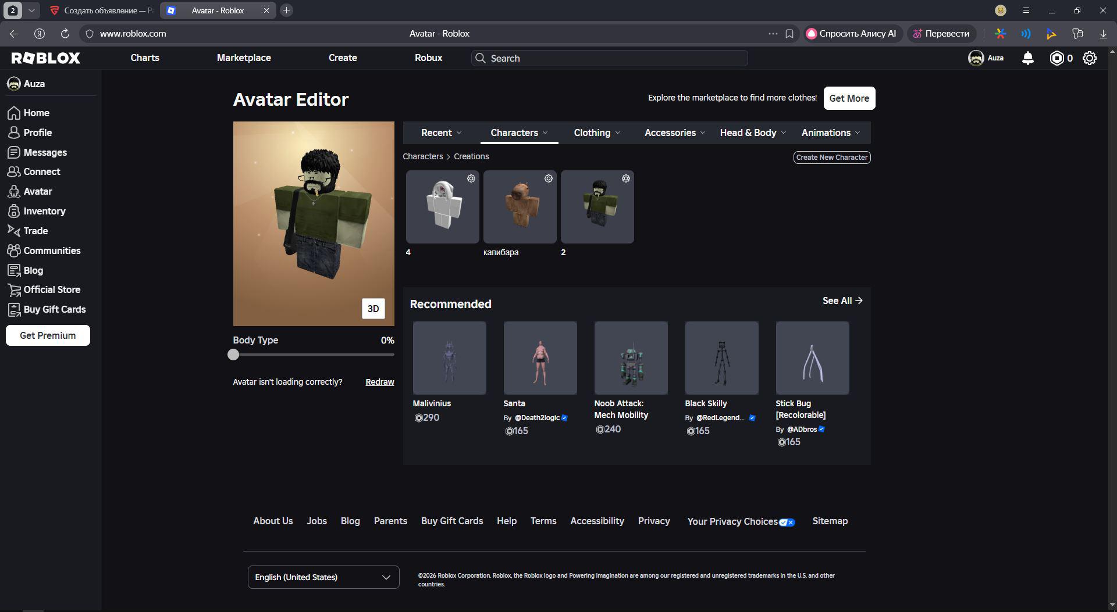
Task: Open settings gear on character 2
Action: click(x=626, y=178)
